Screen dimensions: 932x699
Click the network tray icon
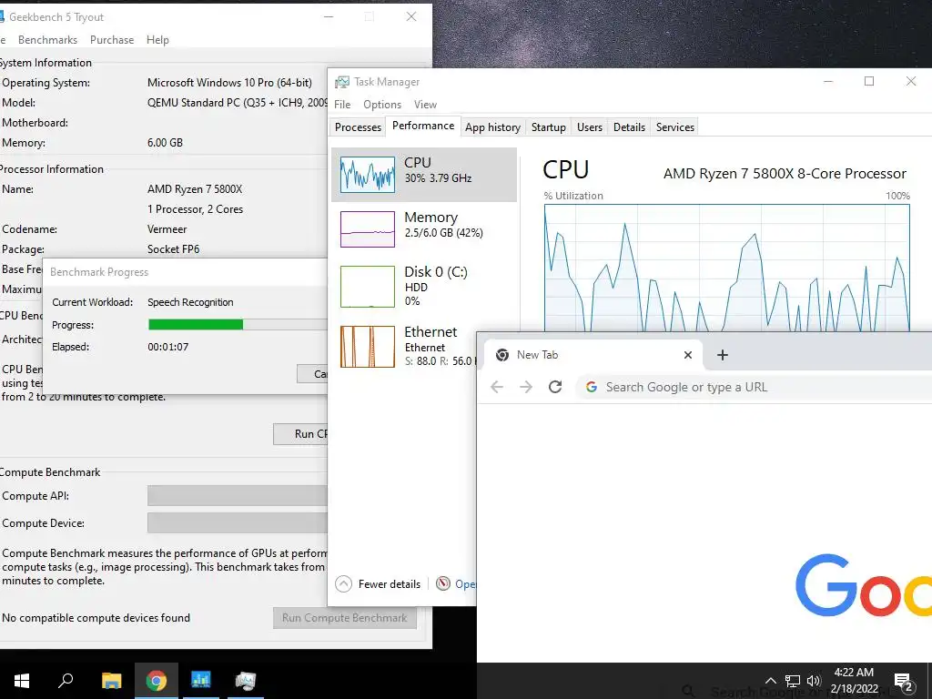click(793, 681)
